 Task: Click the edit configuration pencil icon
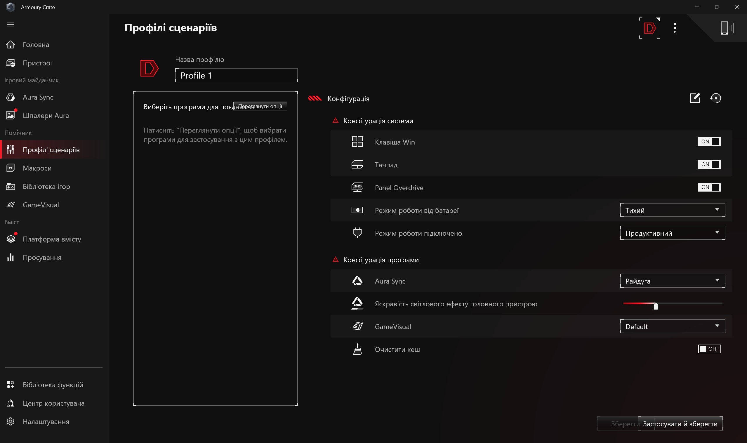pos(695,98)
